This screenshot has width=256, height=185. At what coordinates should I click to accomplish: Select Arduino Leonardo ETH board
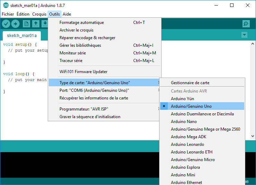click(202, 152)
